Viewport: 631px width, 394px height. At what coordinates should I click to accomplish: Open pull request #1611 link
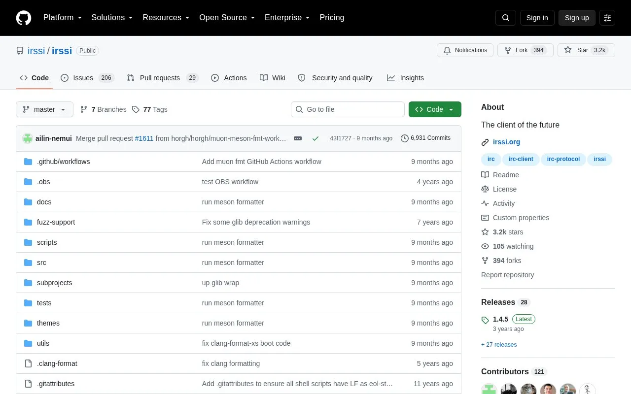(144, 138)
